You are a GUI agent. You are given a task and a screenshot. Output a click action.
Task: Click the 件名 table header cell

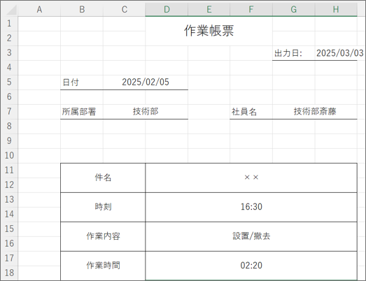(103, 178)
